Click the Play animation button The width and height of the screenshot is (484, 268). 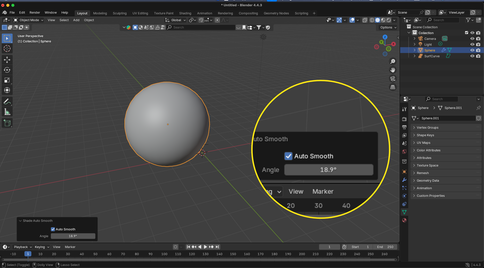(x=205, y=247)
